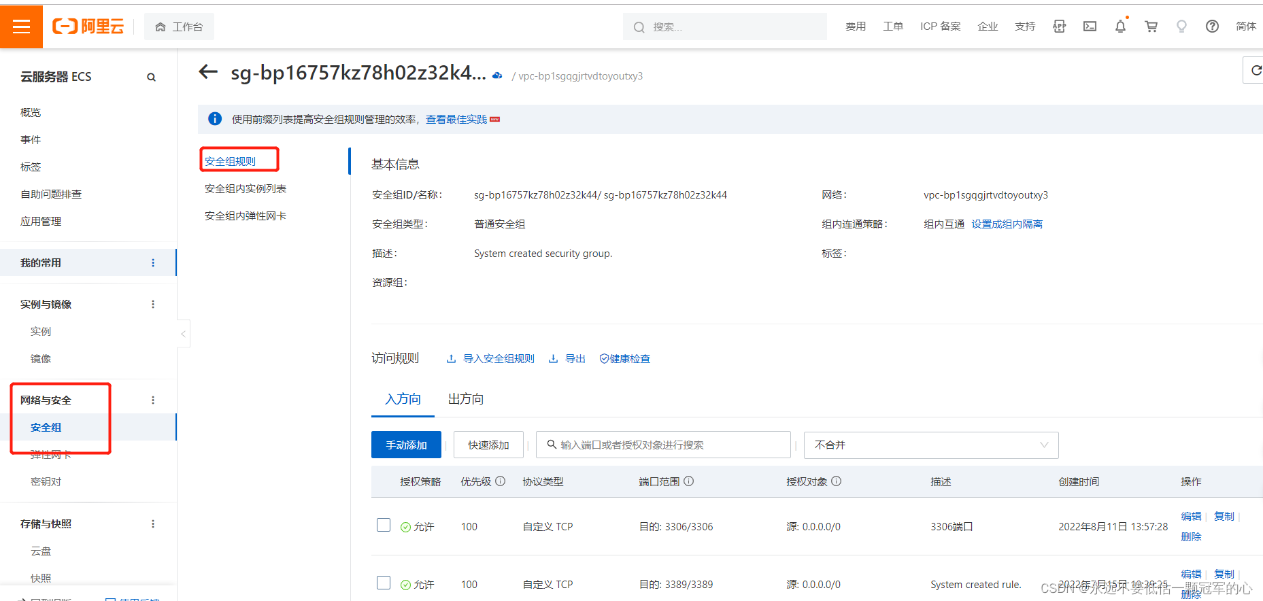Open the 工单 menu
The image size is (1263, 601).
coord(893,27)
